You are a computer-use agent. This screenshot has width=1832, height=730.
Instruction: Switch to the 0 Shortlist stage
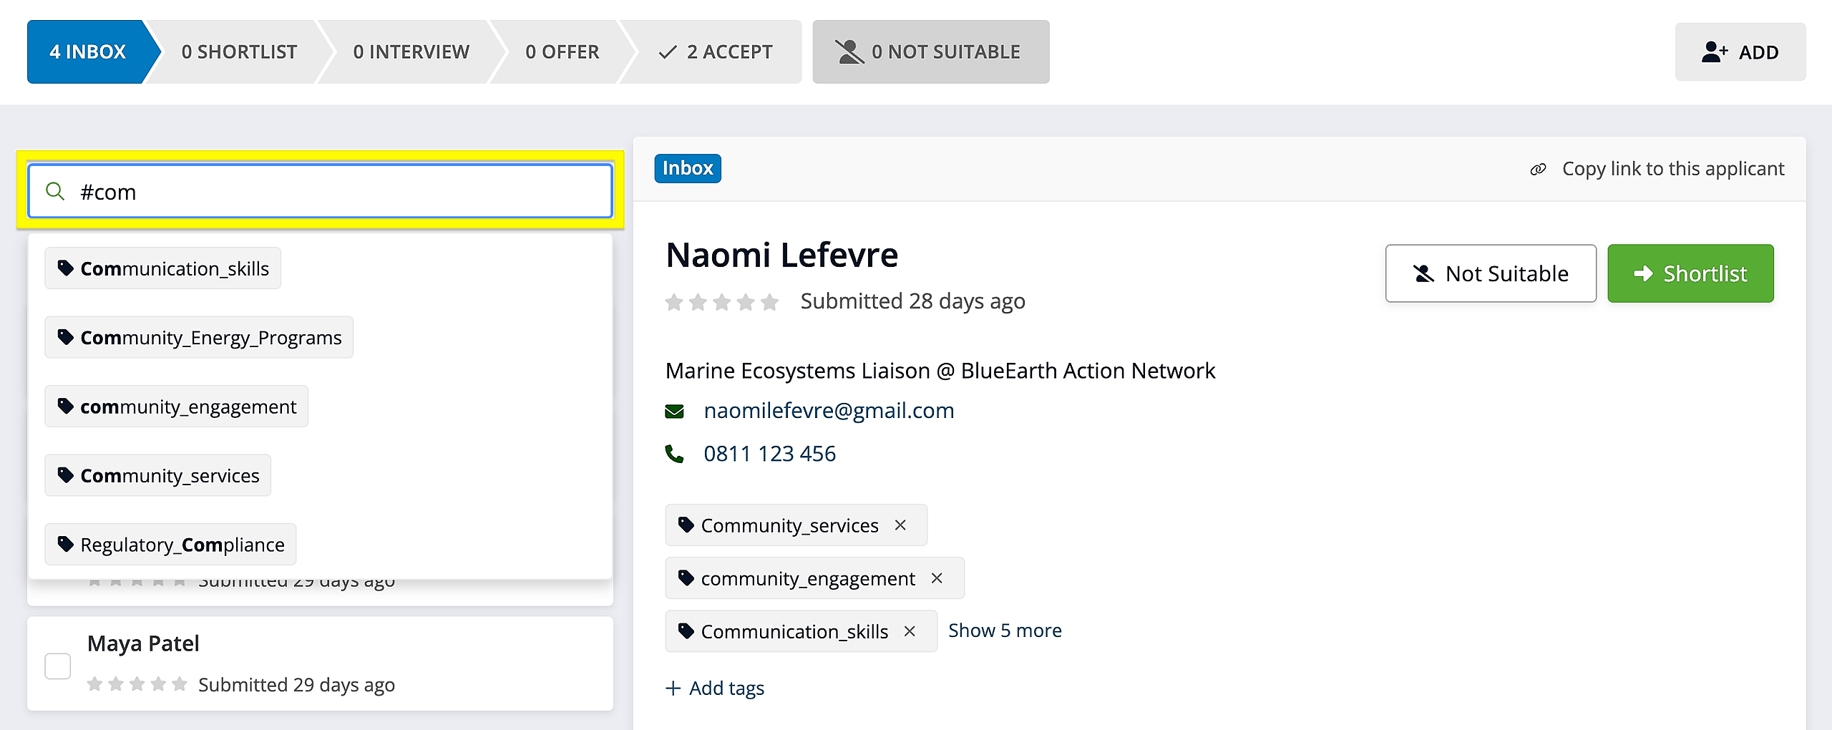pyautogui.click(x=239, y=52)
